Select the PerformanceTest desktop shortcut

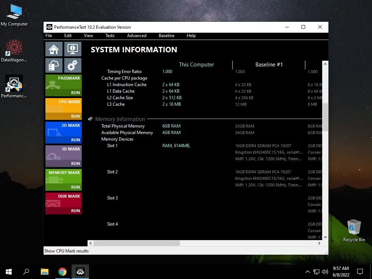[14, 86]
